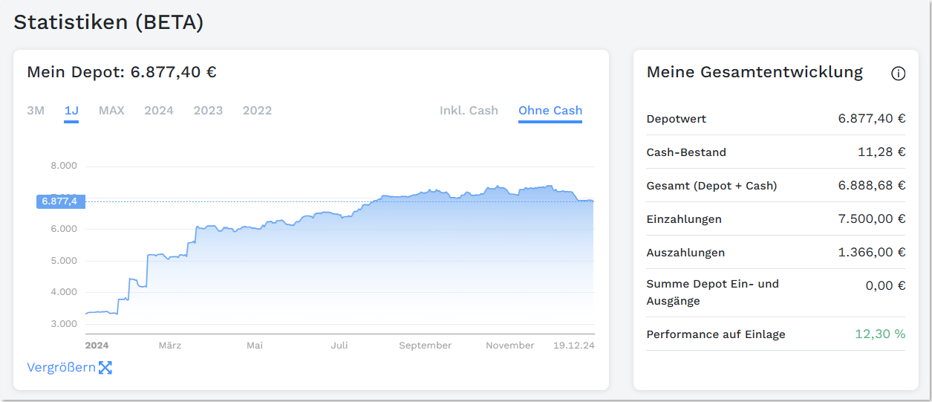932x402 pixels.
Task: Show the 2022 chart period
Action: [x=257, y=111]
